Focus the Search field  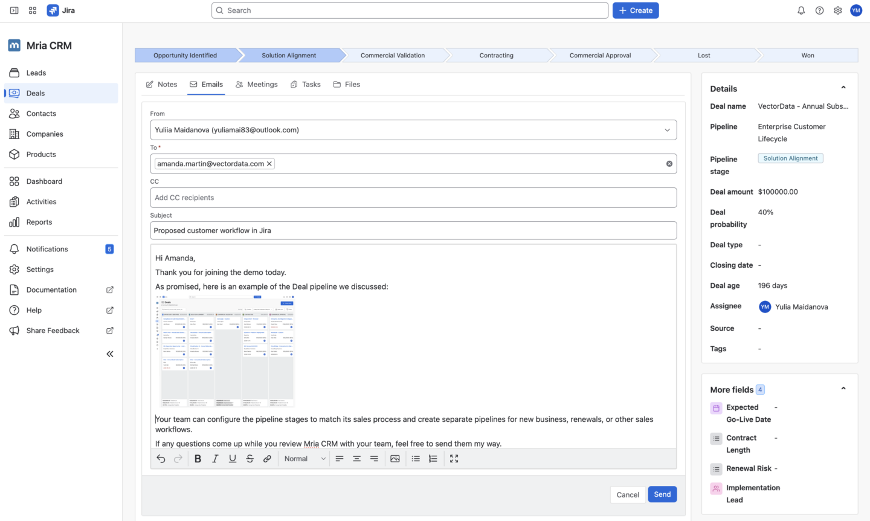[410, 10]
